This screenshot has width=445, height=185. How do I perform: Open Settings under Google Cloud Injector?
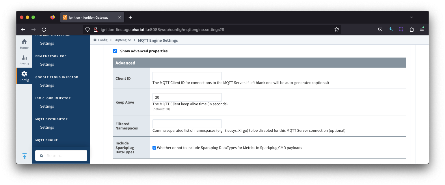(47, 85)
